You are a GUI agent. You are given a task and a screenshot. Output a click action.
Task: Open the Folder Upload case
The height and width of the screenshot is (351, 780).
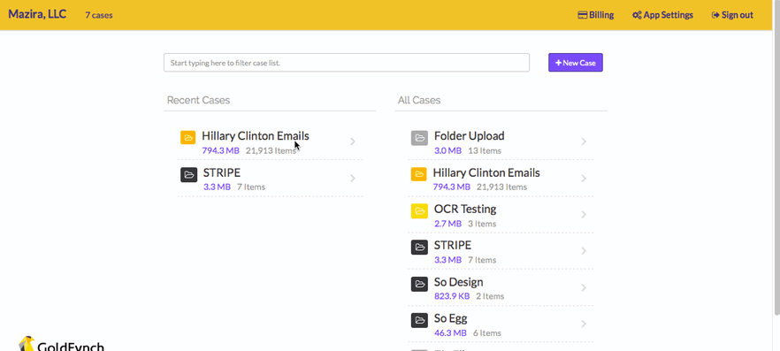coord(469,136)
